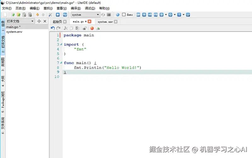Open the 历史(R) menu
The width and height of the screenshot is (252, 158).
tap(20, 8)
